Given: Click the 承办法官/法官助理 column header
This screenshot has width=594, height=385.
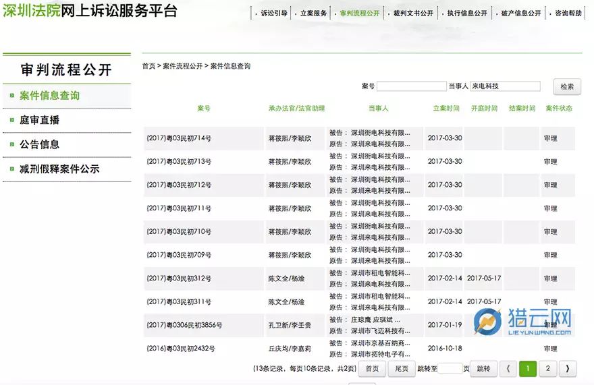Looking at the screenshot, I should [296, 109].
